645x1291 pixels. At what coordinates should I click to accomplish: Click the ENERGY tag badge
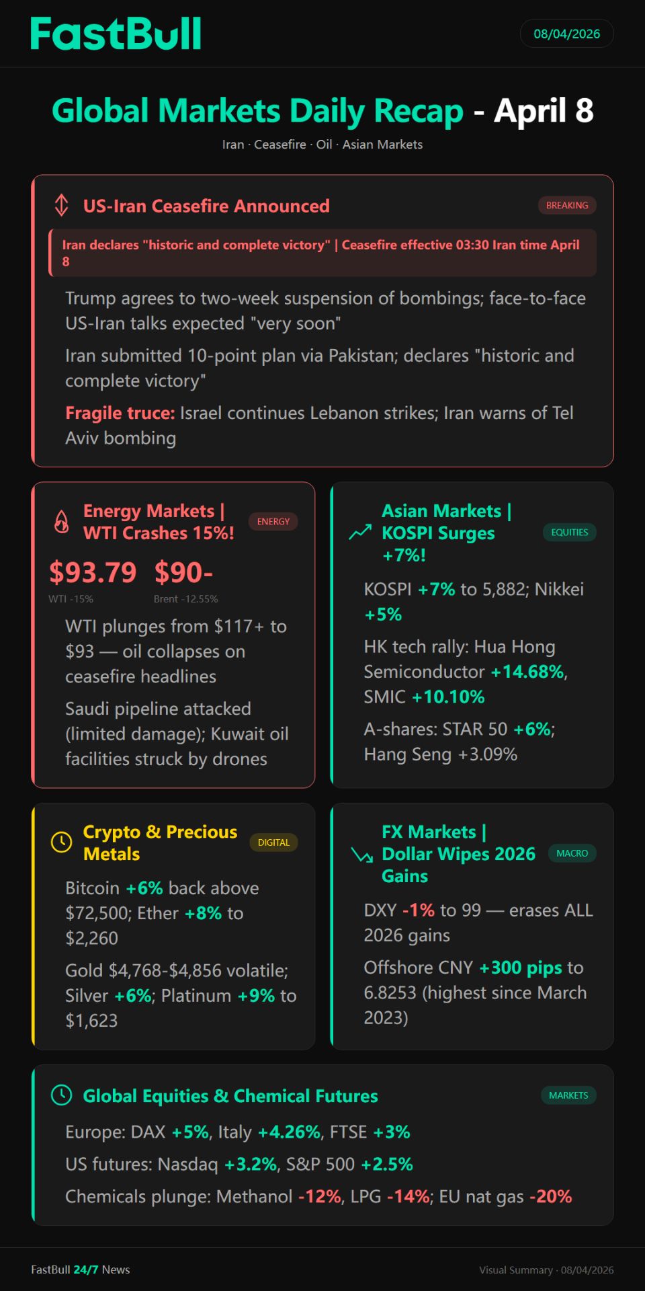(273, 522)
